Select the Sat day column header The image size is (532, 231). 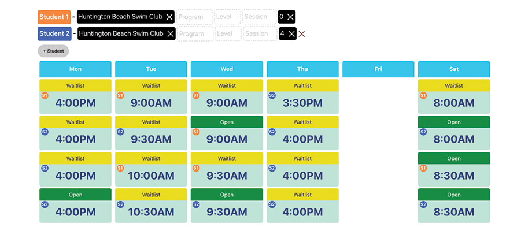[454, 69]
